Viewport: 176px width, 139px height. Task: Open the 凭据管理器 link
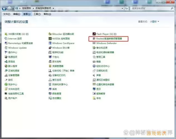click(x=58, y=66)
